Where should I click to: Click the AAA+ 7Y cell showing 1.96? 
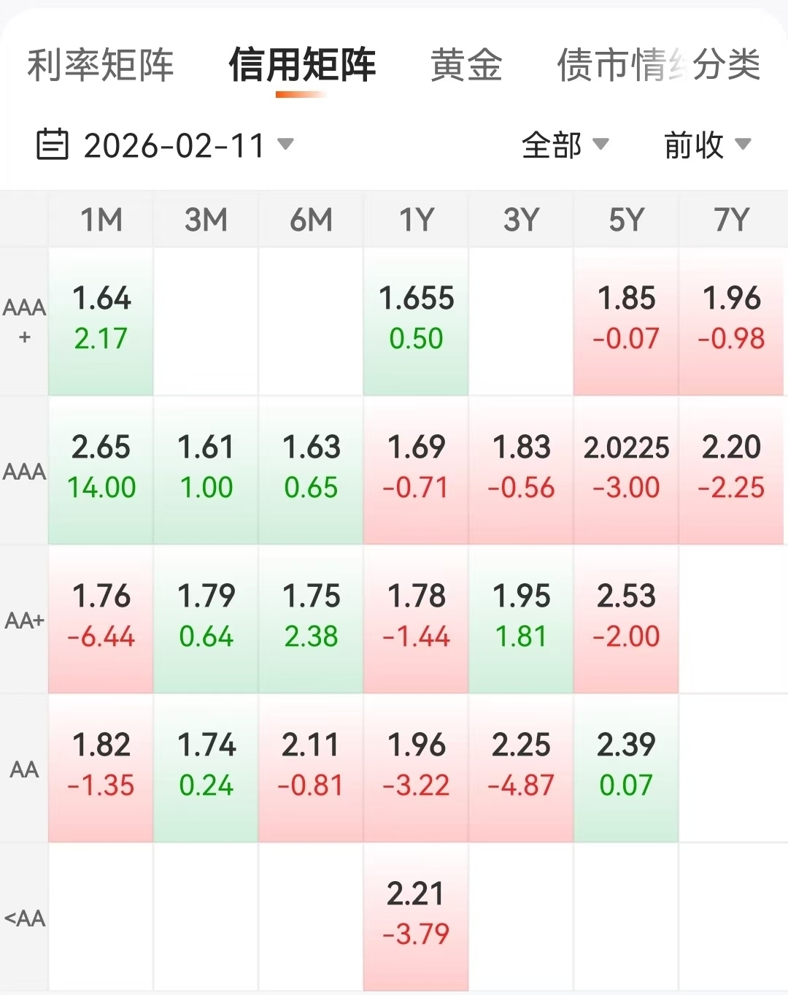point(731,318)
